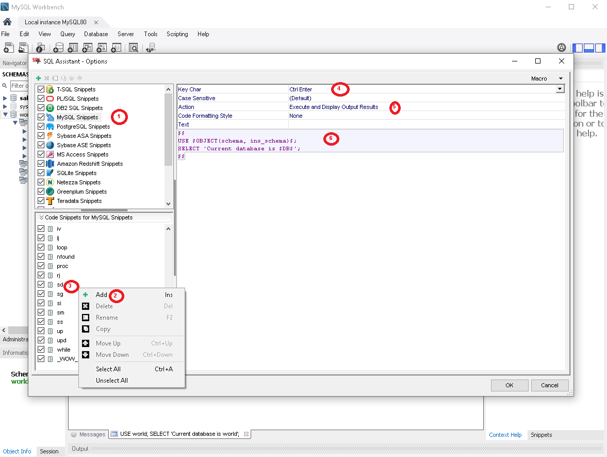Click the rename icon in options toolbar

[x=55, y=78]
